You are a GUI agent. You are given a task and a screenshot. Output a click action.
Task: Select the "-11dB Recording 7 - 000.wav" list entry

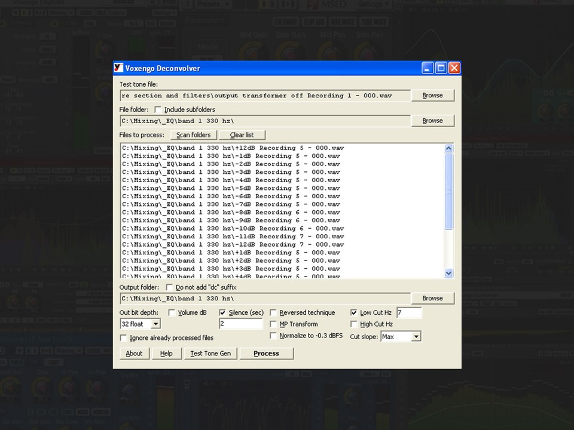[x=233, y=236]
